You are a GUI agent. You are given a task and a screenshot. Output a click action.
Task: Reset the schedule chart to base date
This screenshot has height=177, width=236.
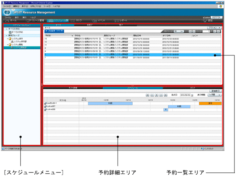coord(157,95)
